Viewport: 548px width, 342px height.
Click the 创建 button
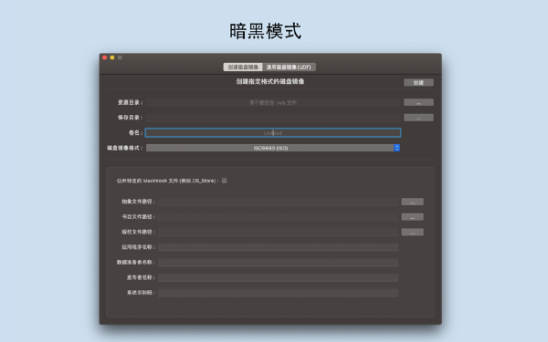point(418,82)
